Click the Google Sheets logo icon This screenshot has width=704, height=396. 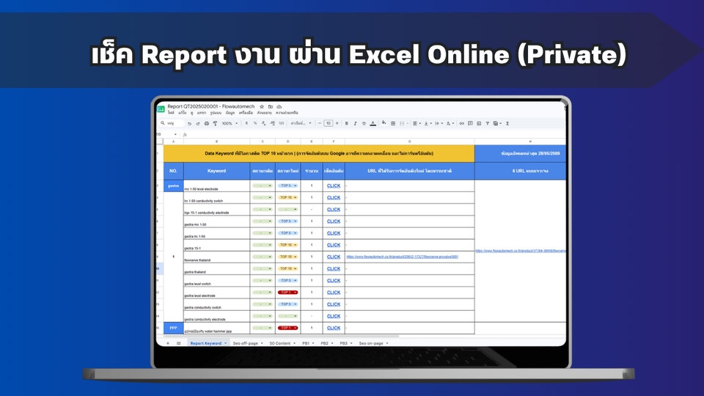(161, 109)
